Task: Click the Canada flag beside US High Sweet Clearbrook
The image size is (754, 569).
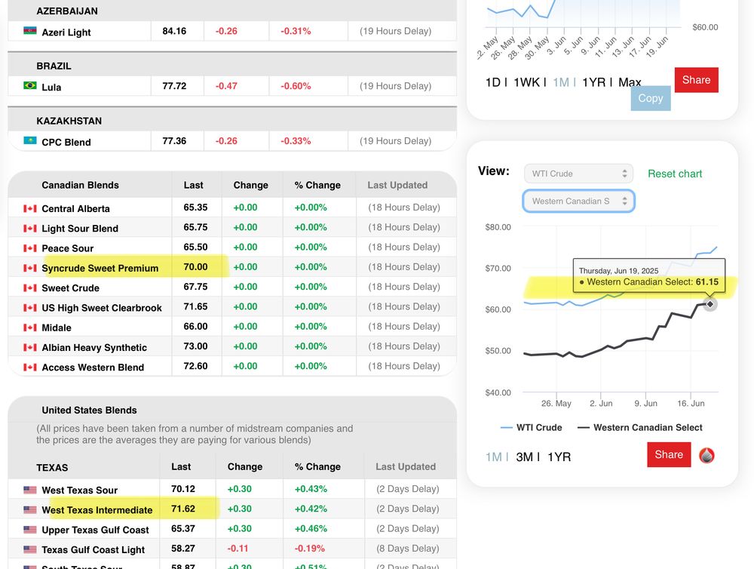Action: point(30,308)
